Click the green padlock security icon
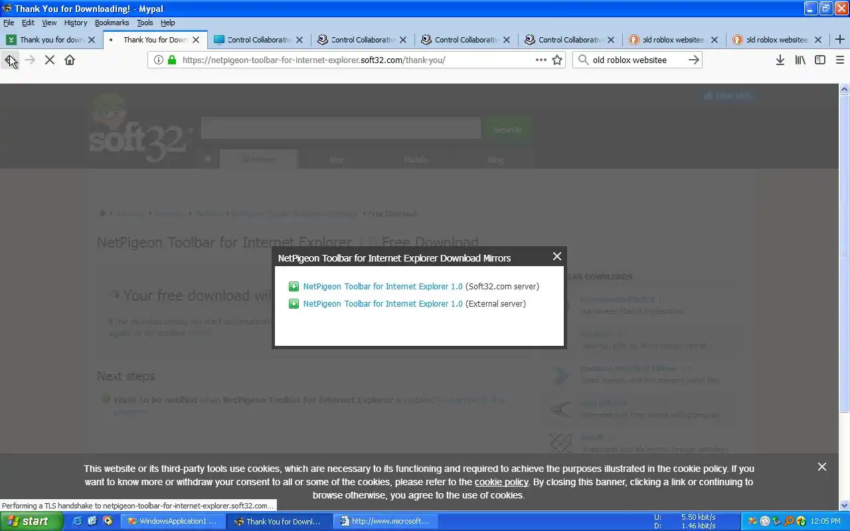Image resolution: width=850 pixels, height=531 pixels. [x=172, y=60]
